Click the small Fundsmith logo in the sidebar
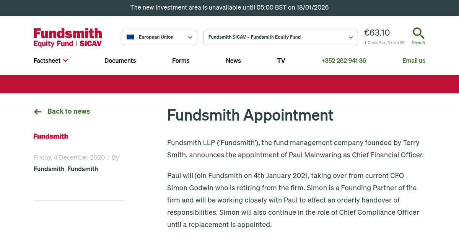The height and width of the screenshot is (240, 459). point(50,136)
